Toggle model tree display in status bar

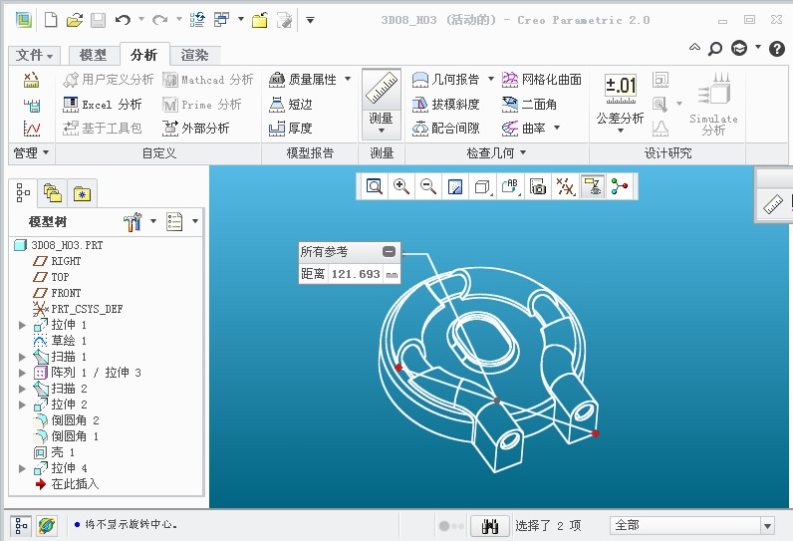(x=22, y=525)
